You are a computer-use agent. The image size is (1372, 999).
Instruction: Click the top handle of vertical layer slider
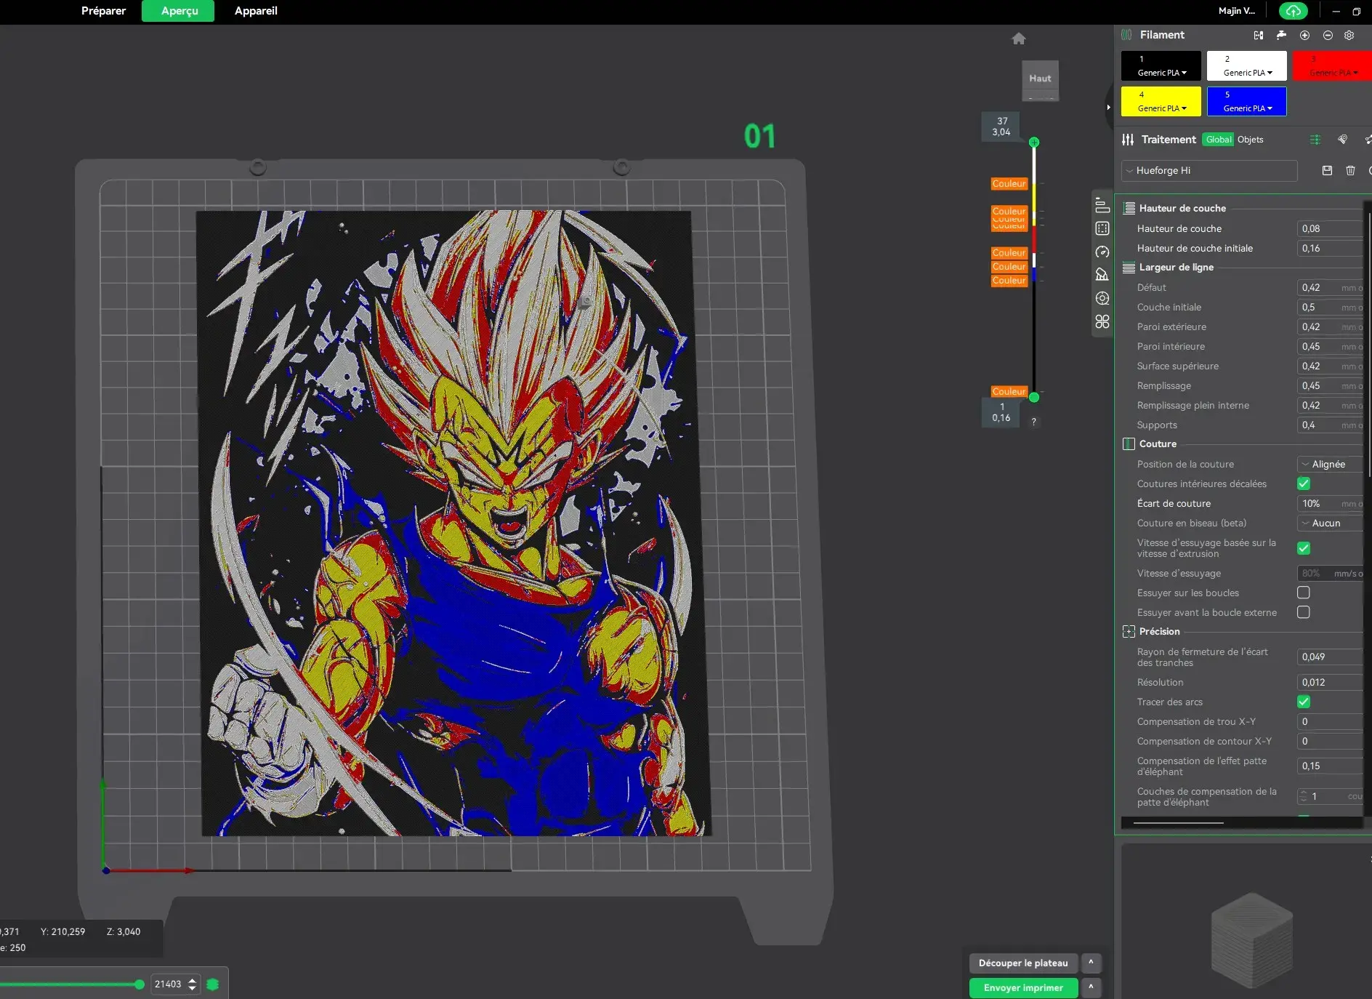[x=1034, y=143]
